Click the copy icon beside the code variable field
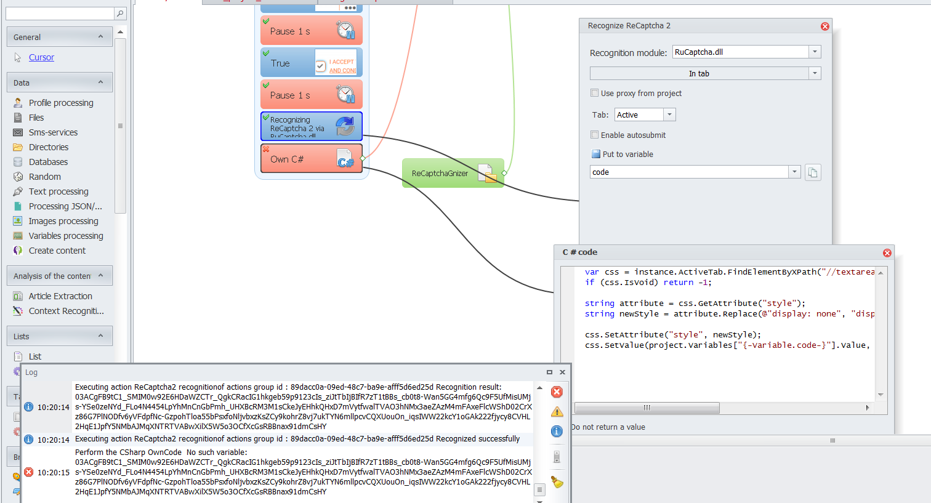This screenshot has width=931, height=503. click(x=813, y=172)
